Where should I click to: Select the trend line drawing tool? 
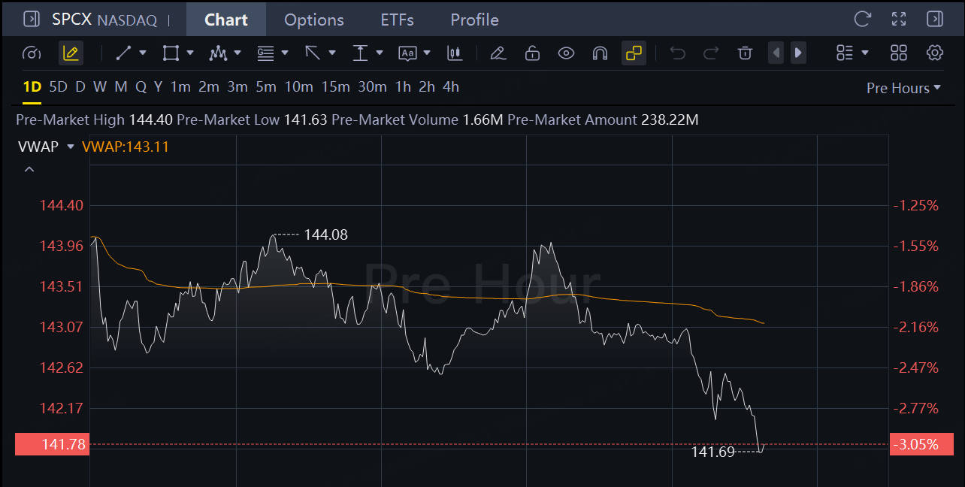123,53
